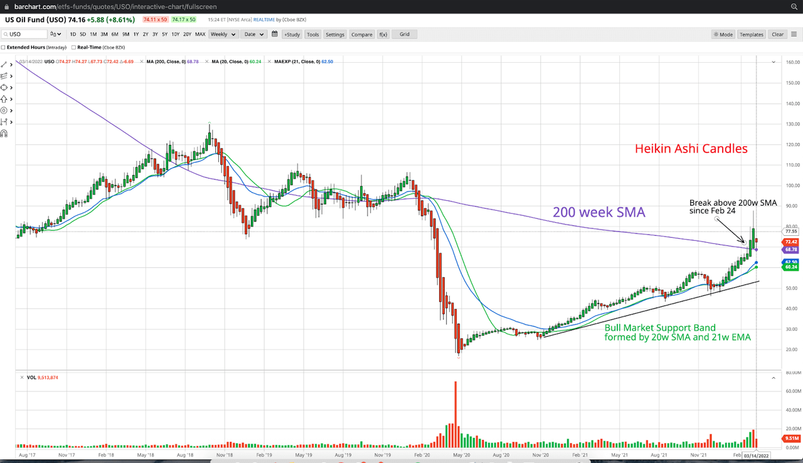Set the chart period to 1M
Image resolution: width=803 pixels, height=463 pixels.
93,35
